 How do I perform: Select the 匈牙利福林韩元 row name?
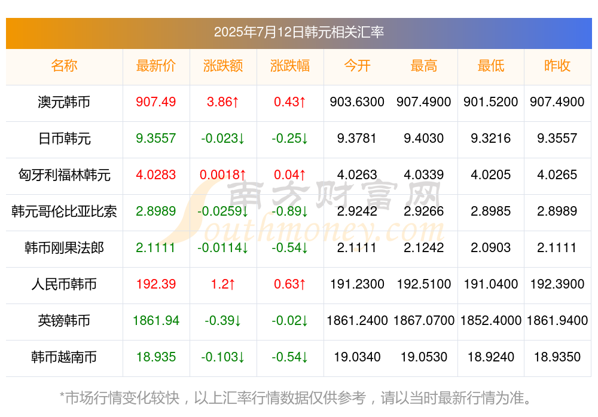64,175
